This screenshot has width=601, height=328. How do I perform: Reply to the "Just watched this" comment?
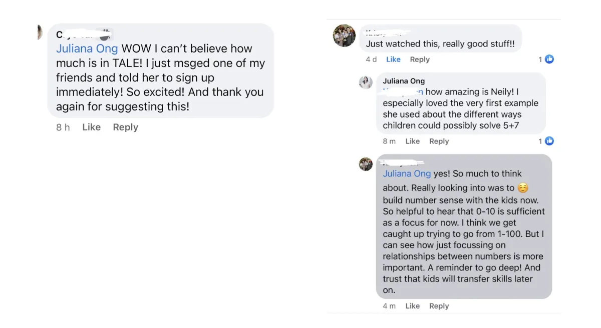point(420,59)
